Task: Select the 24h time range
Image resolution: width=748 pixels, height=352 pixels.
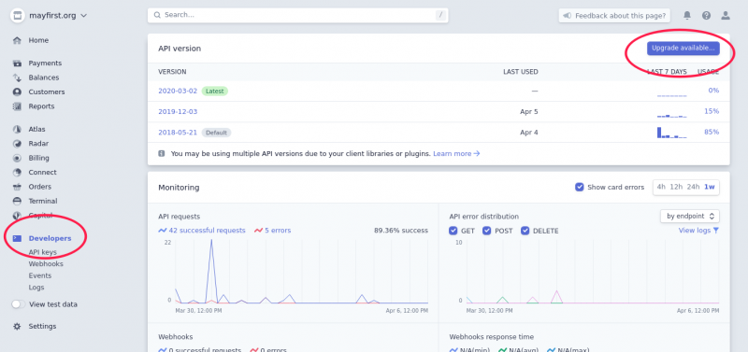Action: click(x=693, y=187)
